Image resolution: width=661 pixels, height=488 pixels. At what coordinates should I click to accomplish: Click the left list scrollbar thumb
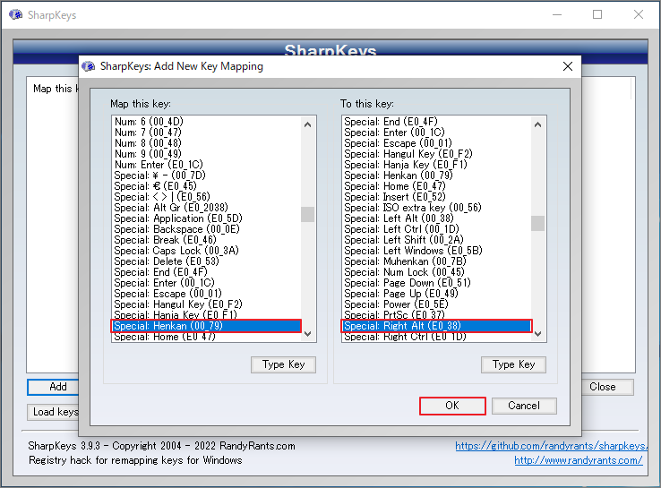point(308,214)
